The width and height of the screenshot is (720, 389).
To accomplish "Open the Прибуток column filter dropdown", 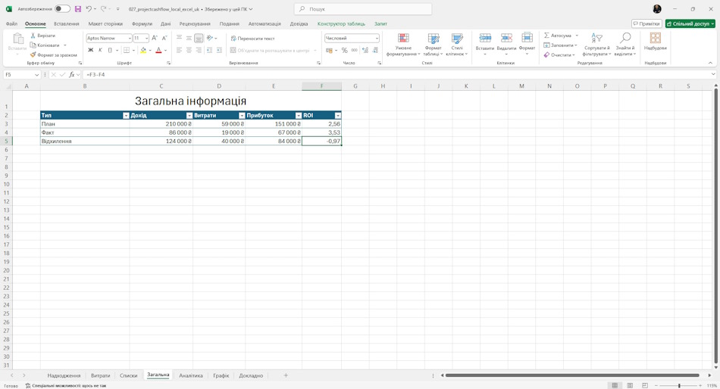I will click(x=299, y=116).
